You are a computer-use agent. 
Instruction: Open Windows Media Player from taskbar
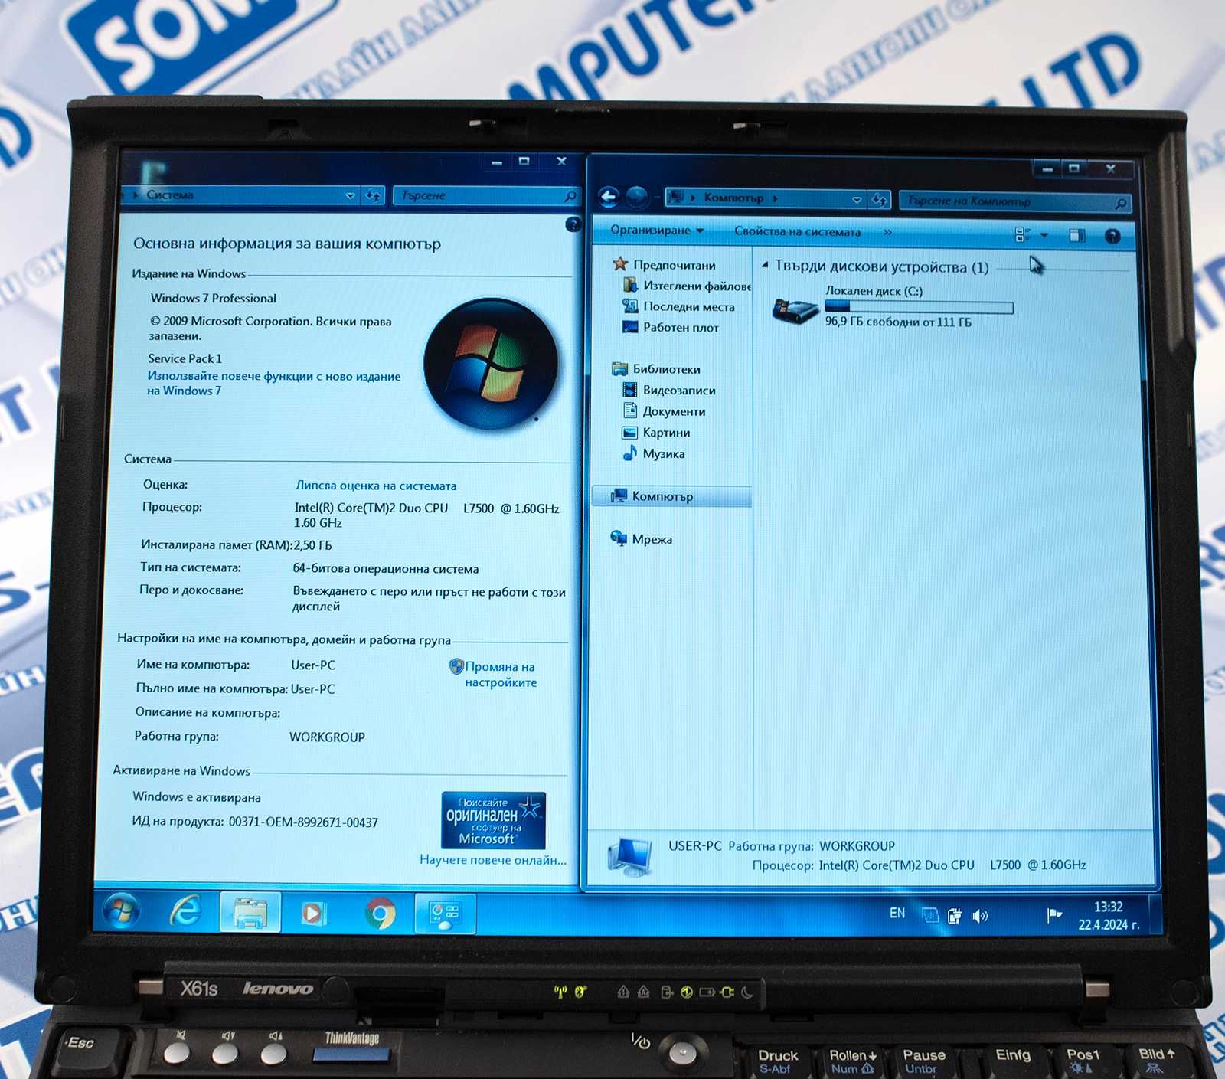pyautogui.click(x=312, y=913)
